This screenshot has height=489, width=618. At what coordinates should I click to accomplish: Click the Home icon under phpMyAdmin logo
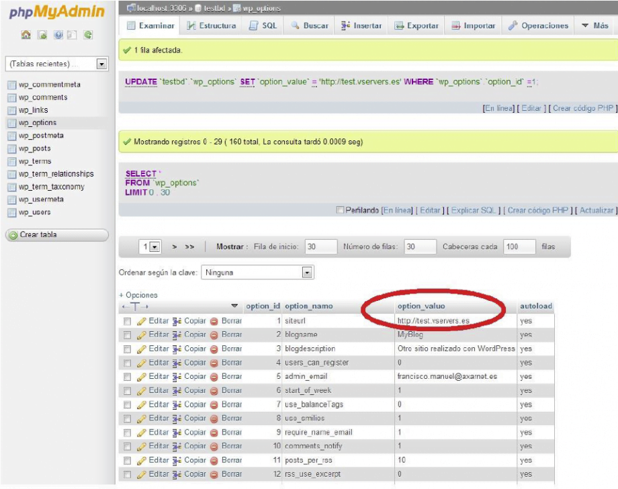pos(26,35)
